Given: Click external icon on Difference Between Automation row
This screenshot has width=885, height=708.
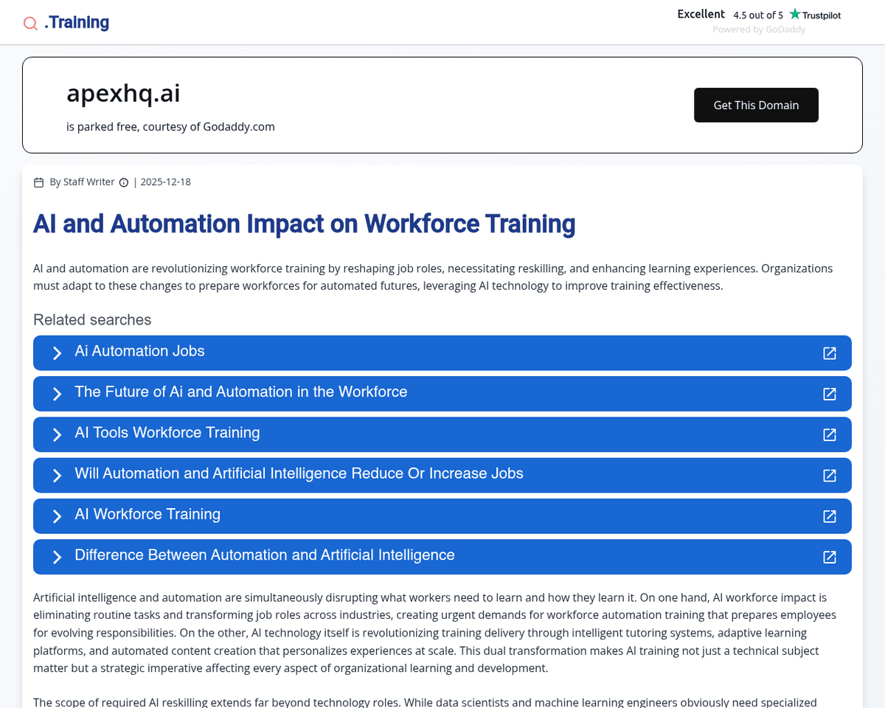Looking at the screenshot, I should pos(830,557).
